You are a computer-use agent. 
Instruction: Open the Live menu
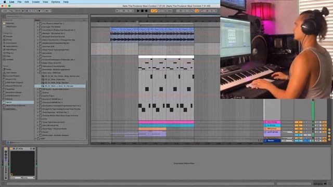[11, 2]
